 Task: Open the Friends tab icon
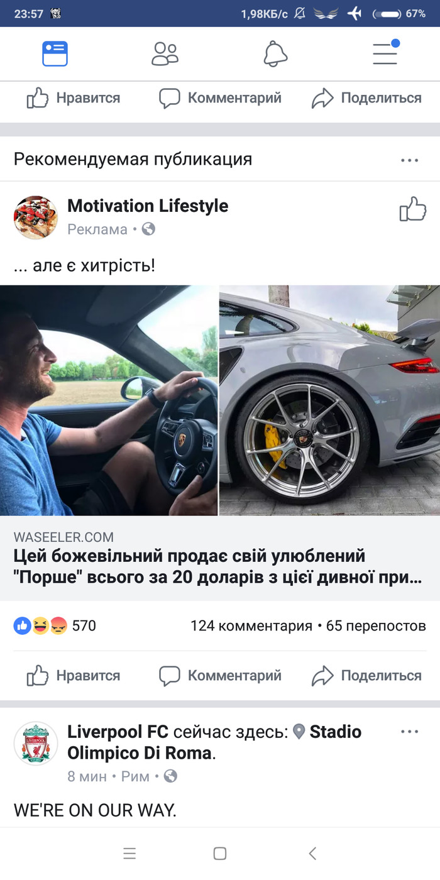[165, 54]
